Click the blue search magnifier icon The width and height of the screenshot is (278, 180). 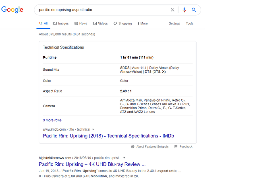coord(194,10)
